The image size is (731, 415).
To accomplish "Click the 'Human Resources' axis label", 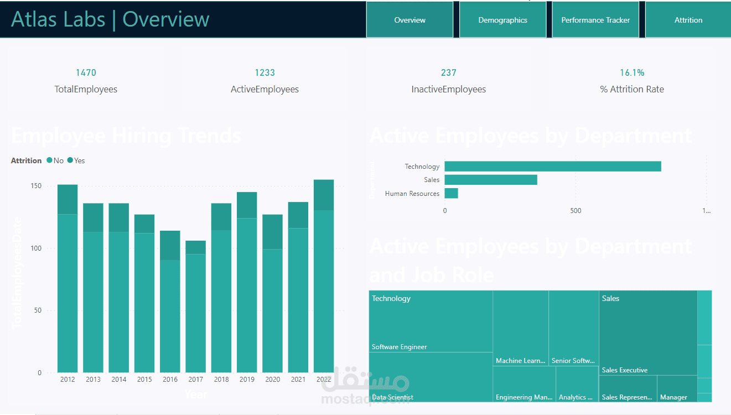I will (412, 194).
